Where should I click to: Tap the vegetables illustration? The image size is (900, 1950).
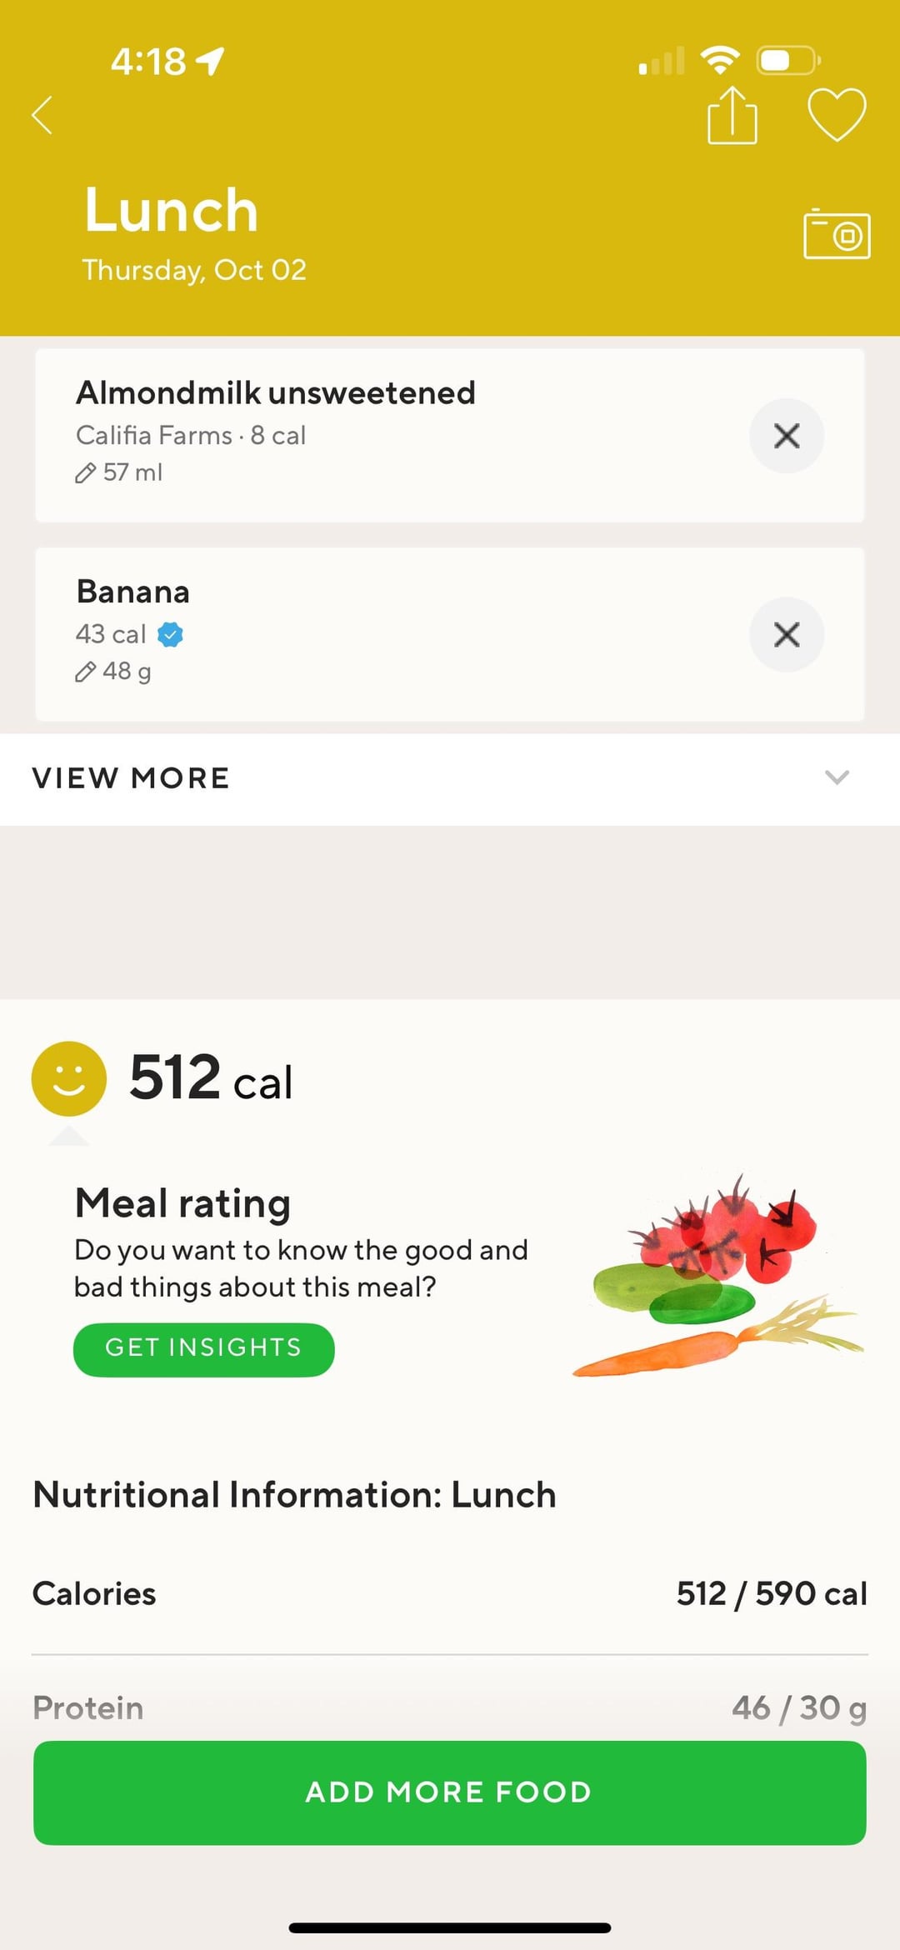[717, 1277]
